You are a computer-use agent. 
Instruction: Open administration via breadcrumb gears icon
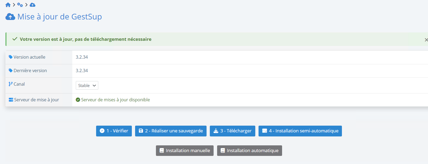coord(20,5)
